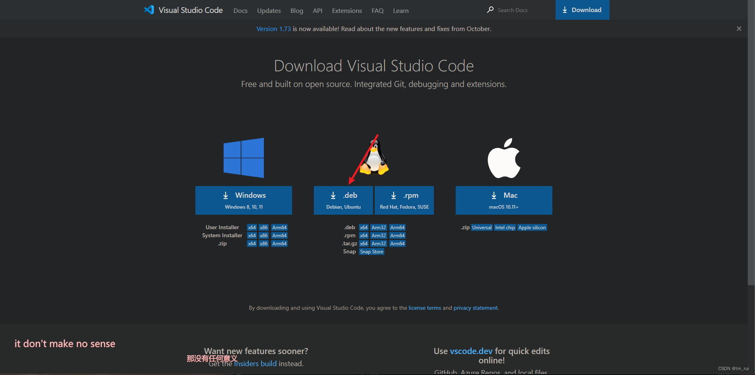
Task: Select Linux .rpm Arm32 link
Action: 379,236
